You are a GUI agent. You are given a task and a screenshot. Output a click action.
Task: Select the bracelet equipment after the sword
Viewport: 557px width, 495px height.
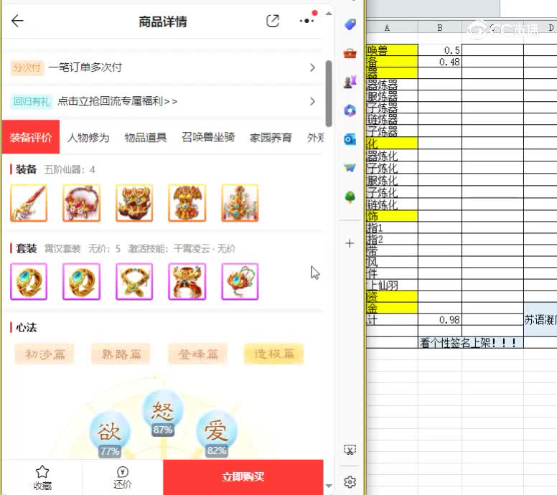[x=81, y=203]
